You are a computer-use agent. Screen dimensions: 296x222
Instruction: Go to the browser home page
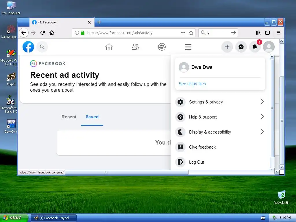pyautogui.click(x=52, y=33)
